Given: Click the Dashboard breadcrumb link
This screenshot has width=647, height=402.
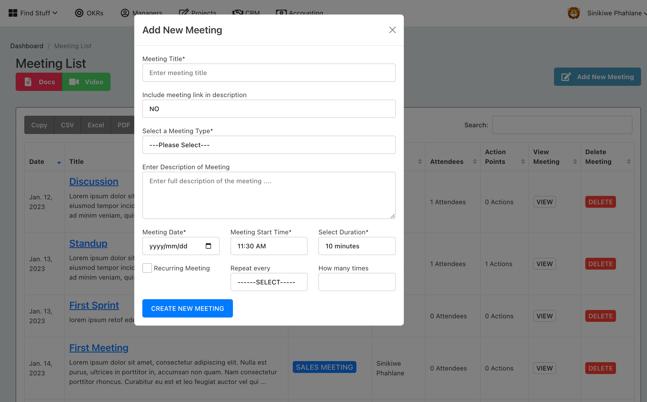Looking at the screenshot, I should pyautogui.click(x=26, y=45).
